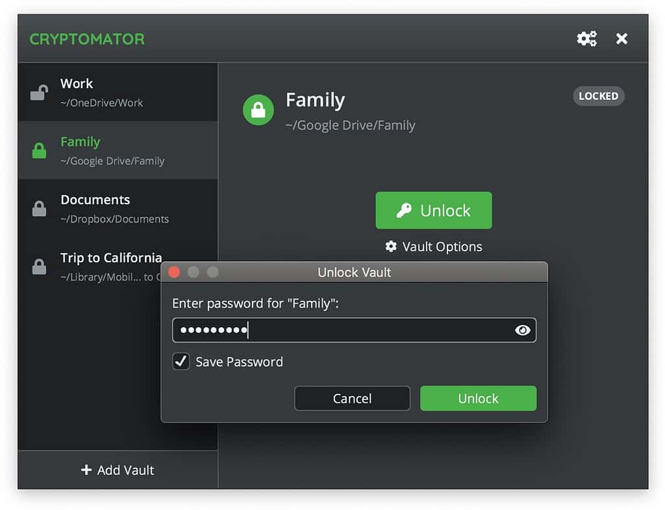Uncheck the Save Password checkbox
Image resolution: width=665 pixels, height=510 pixels.
181,361
